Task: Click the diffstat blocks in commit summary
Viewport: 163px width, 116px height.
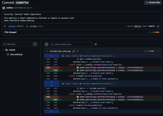Action: click(x=157, y=32)
